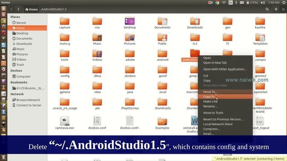Screen dimensions: 287x161
Task: Open the 61r253kxAmL bookmark
Action: [x=27, y=88]
